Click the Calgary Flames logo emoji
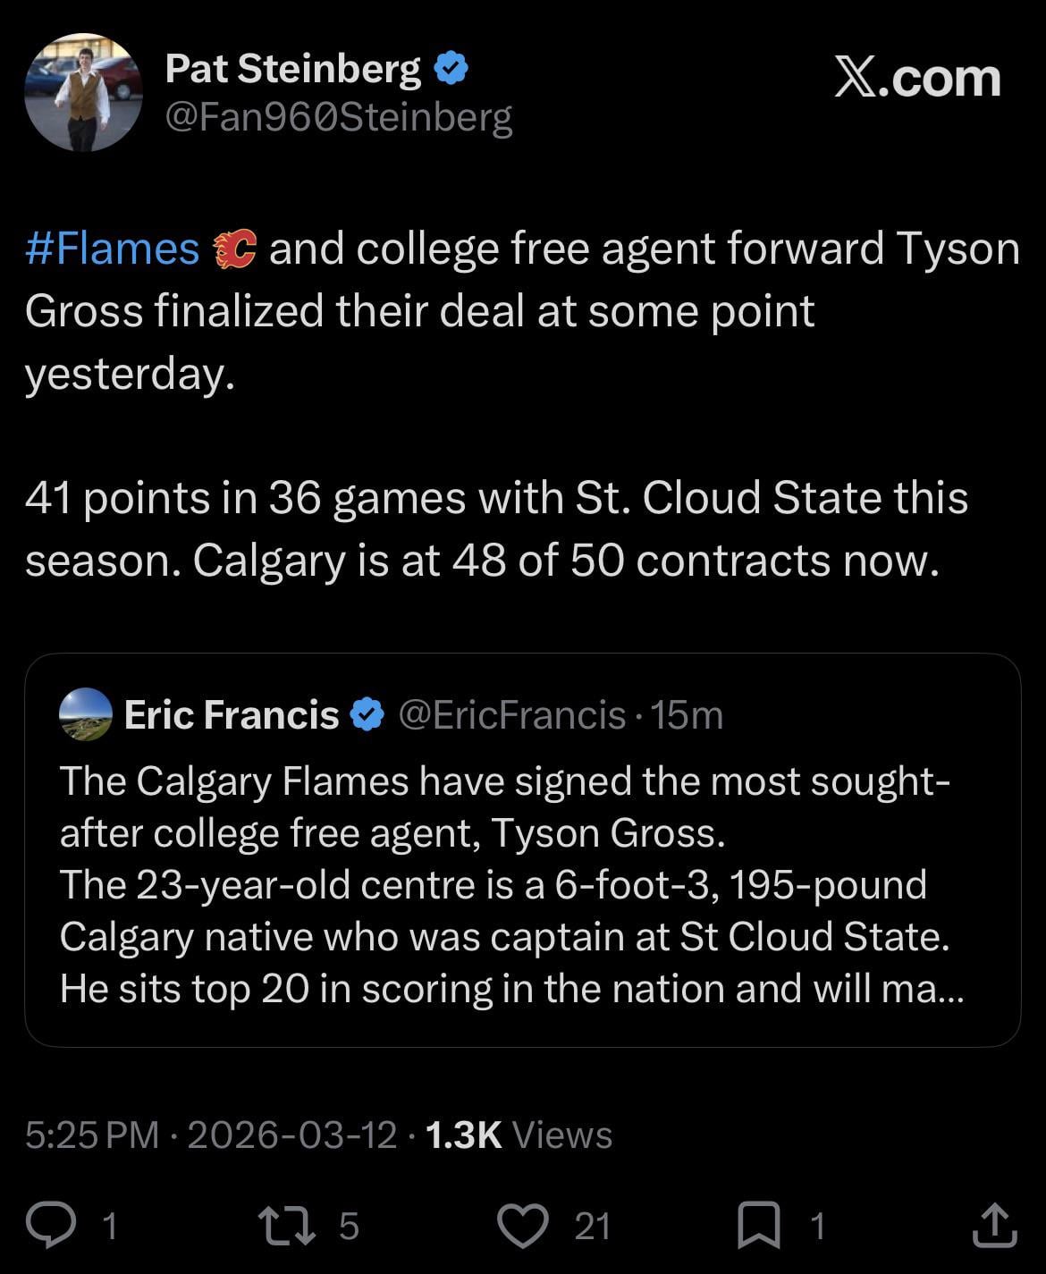 point(234,249)
